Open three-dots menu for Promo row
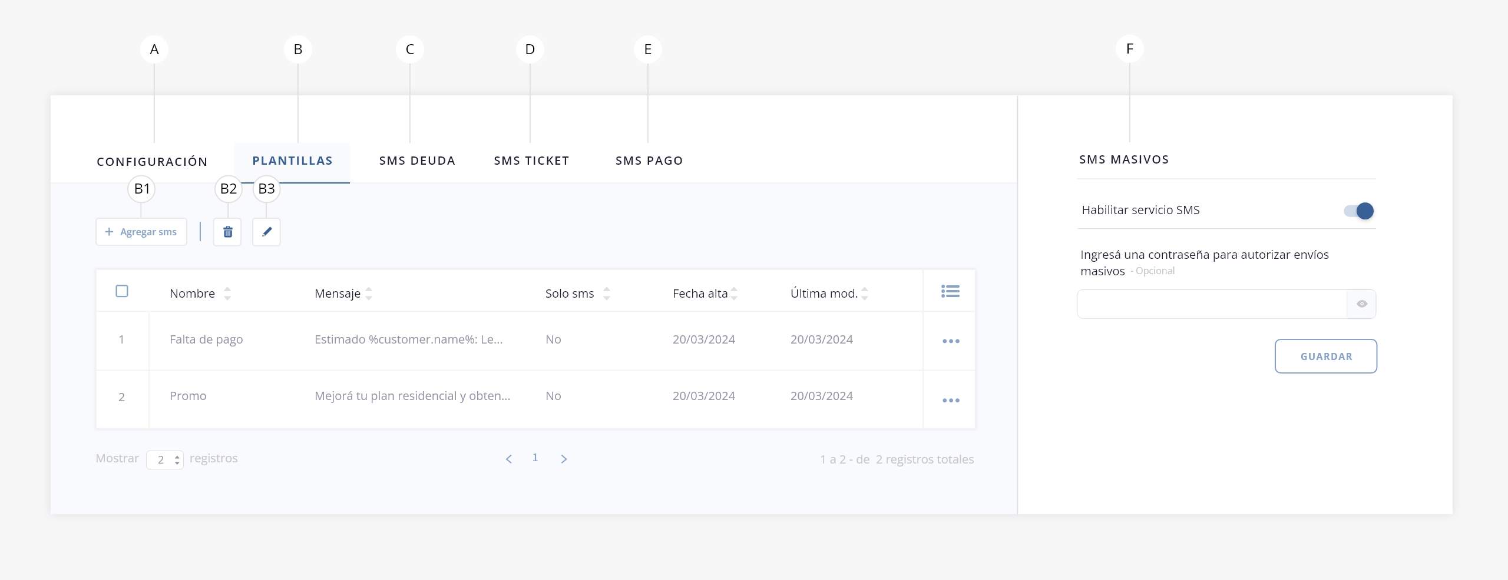The height and width of the screenshot is (580, 1508). click(x=950, y=401)
